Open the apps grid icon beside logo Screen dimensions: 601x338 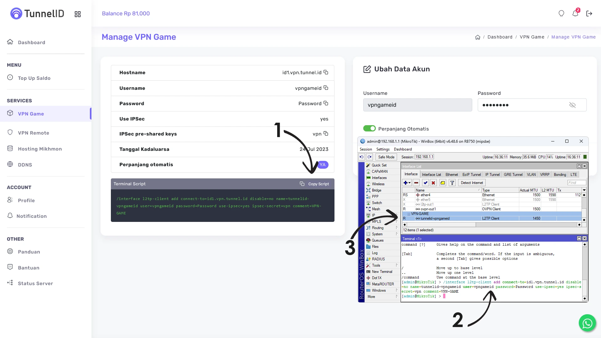78,14
